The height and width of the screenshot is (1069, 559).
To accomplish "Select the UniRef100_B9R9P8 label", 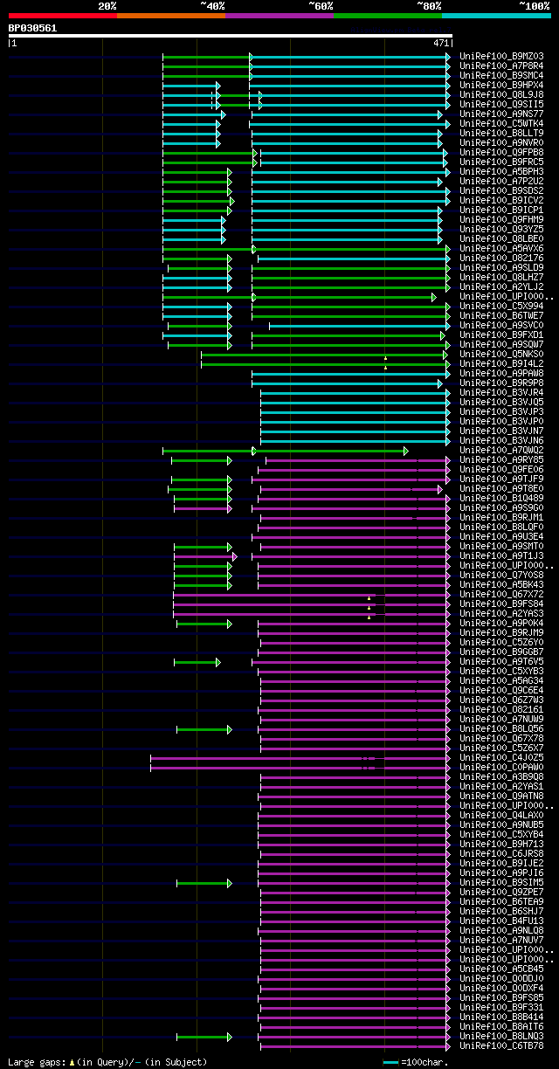I will tap(501, 383).
